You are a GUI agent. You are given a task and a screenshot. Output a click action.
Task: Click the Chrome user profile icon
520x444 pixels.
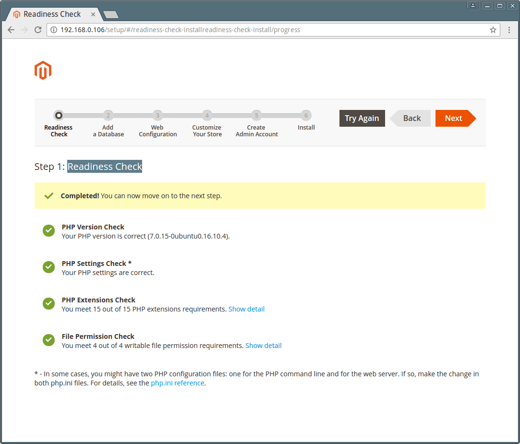[473, 6]
